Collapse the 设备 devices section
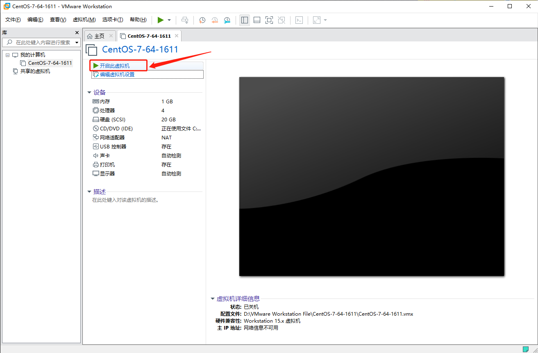 click(x=89, y=92)
